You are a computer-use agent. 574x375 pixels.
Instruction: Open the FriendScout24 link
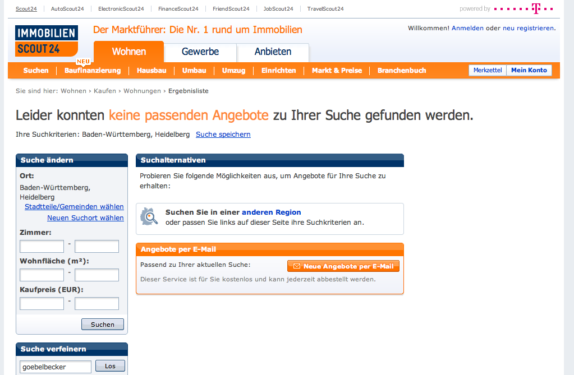(231, 9)
